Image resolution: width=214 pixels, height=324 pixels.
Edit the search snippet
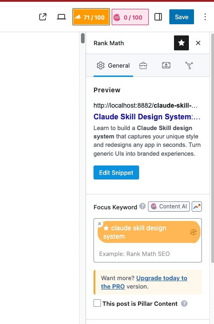coord(116,172)
